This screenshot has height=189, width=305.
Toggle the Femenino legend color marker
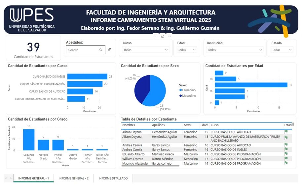pyautogui.click(x=180, y=90)
